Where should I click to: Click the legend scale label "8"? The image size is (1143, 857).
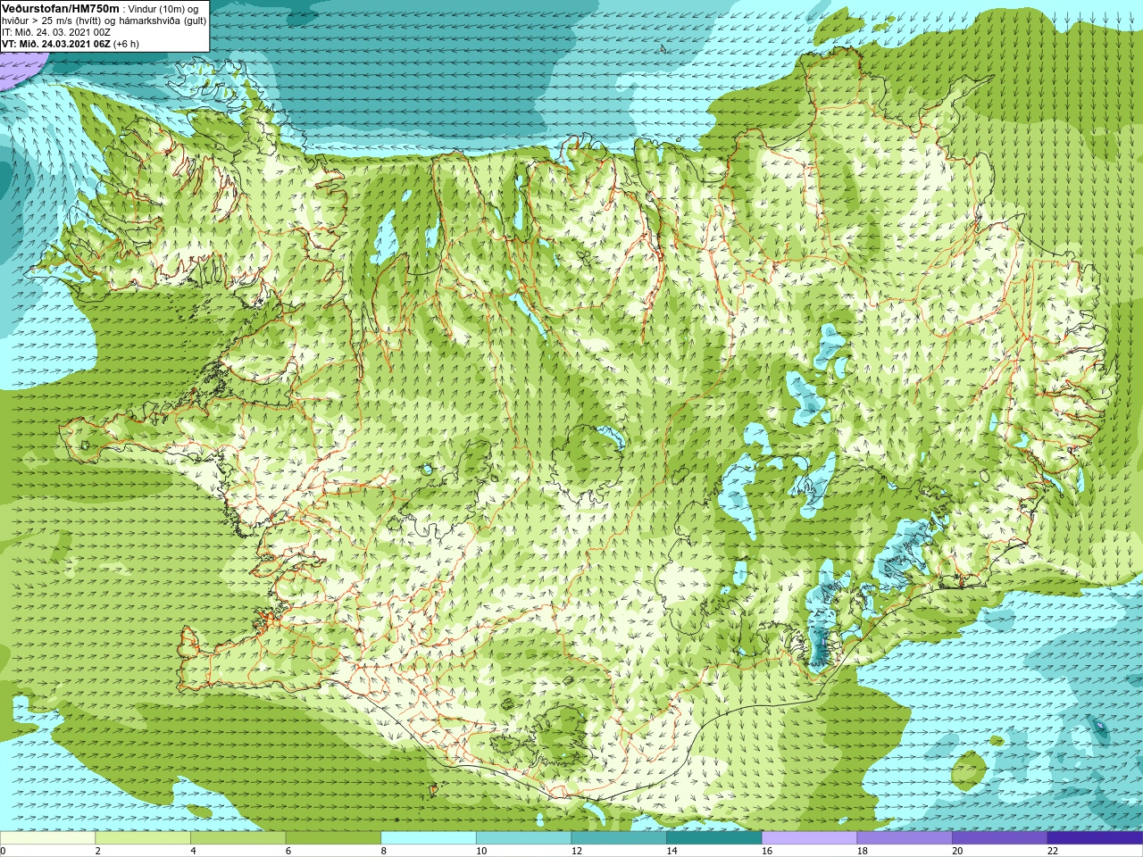tap(383, 851)
